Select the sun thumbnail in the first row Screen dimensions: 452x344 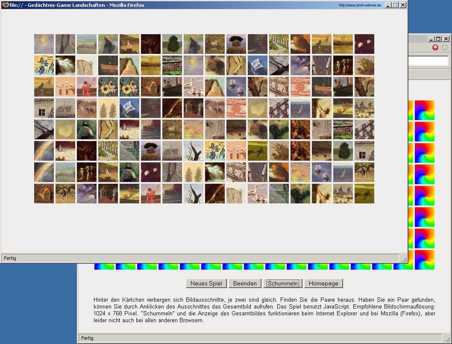[x=44, y=44]
